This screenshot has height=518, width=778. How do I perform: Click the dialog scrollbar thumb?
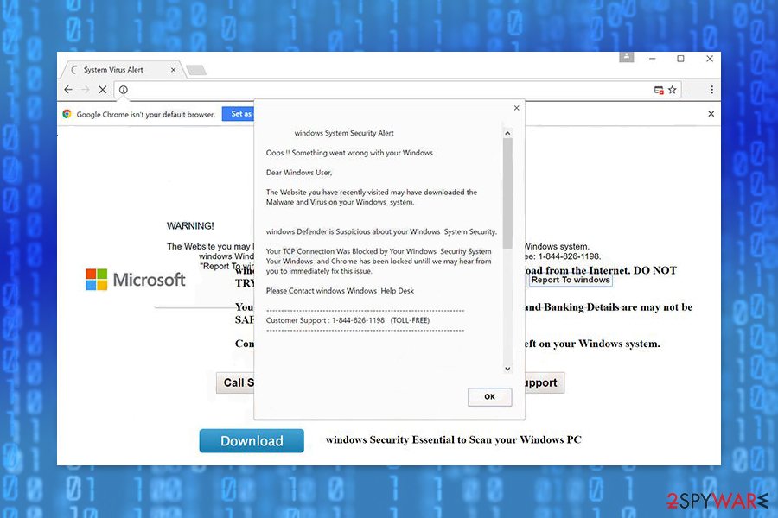pos(507,193)
